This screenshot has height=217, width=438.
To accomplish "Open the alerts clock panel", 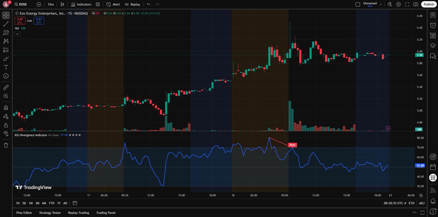I will pos(433,25).
